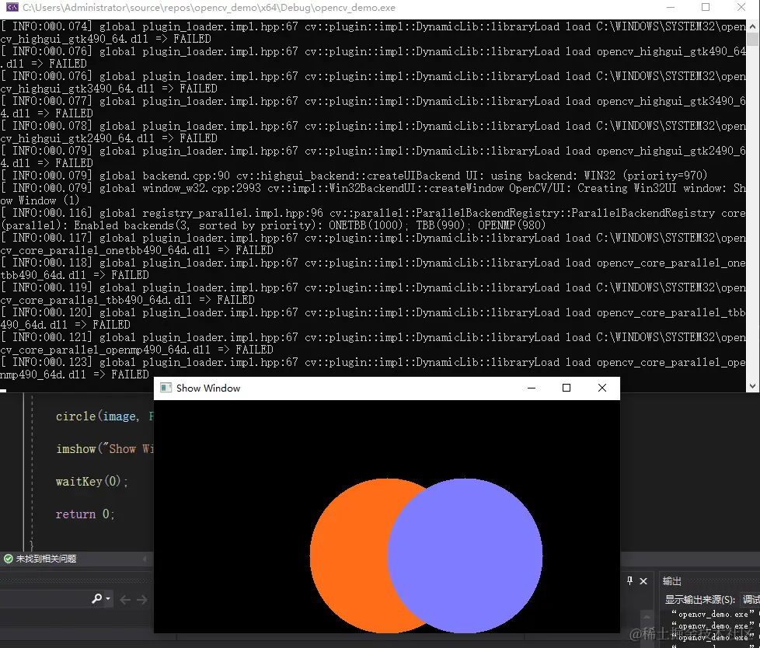The image size is (760, 648).
Task: Click the return 0; code line
Action: coord(85,514)
